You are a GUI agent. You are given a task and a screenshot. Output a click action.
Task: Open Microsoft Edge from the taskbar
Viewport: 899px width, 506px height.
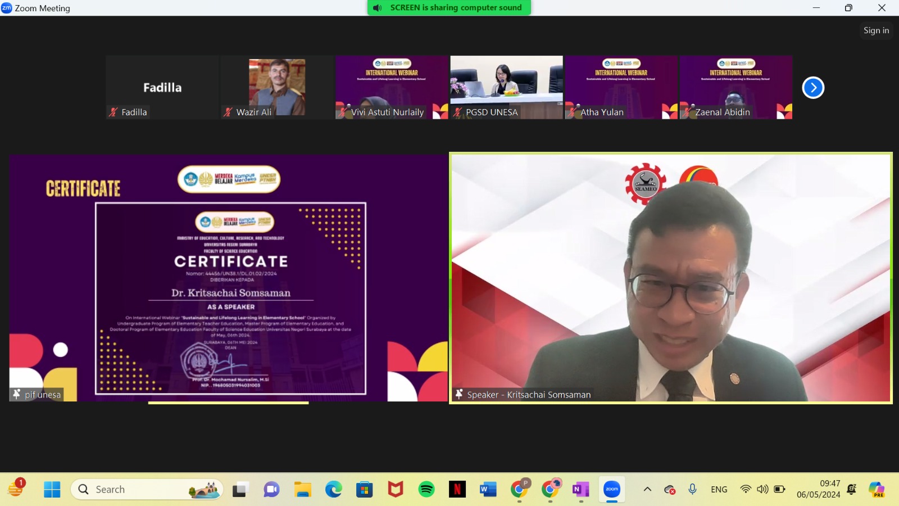coord(334,490)
